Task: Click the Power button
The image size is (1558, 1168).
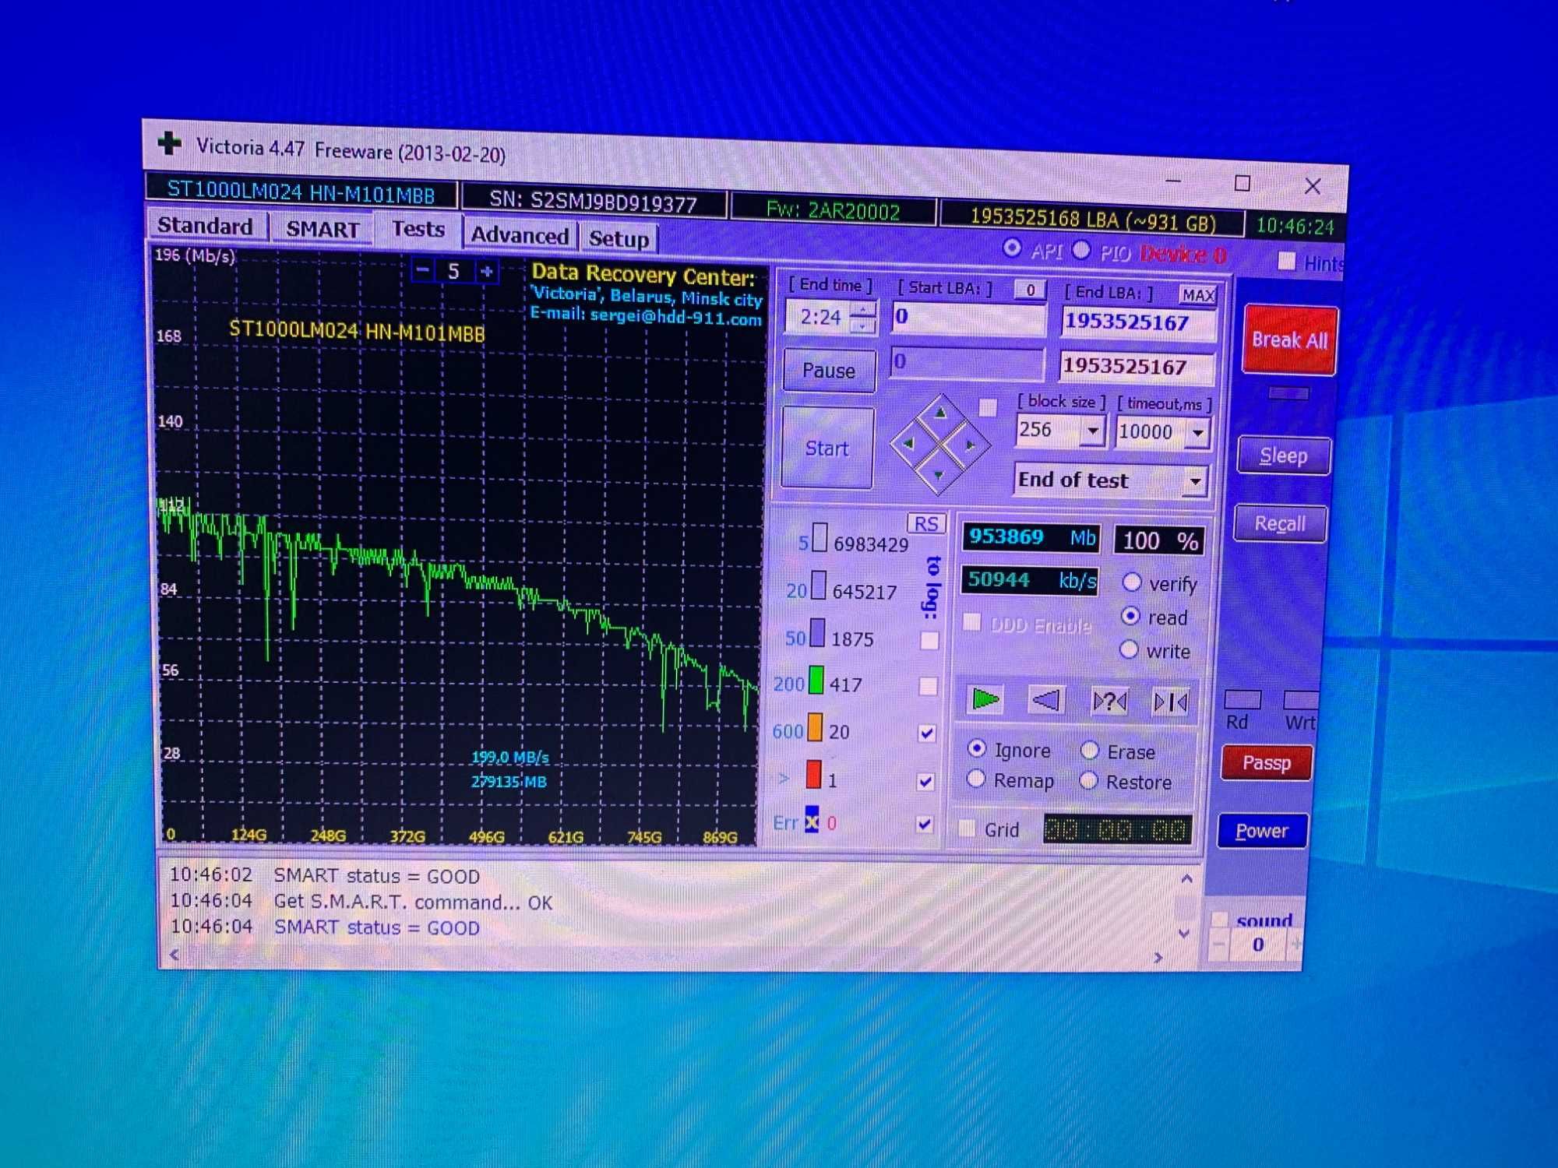Action: tap(1262, 831)
